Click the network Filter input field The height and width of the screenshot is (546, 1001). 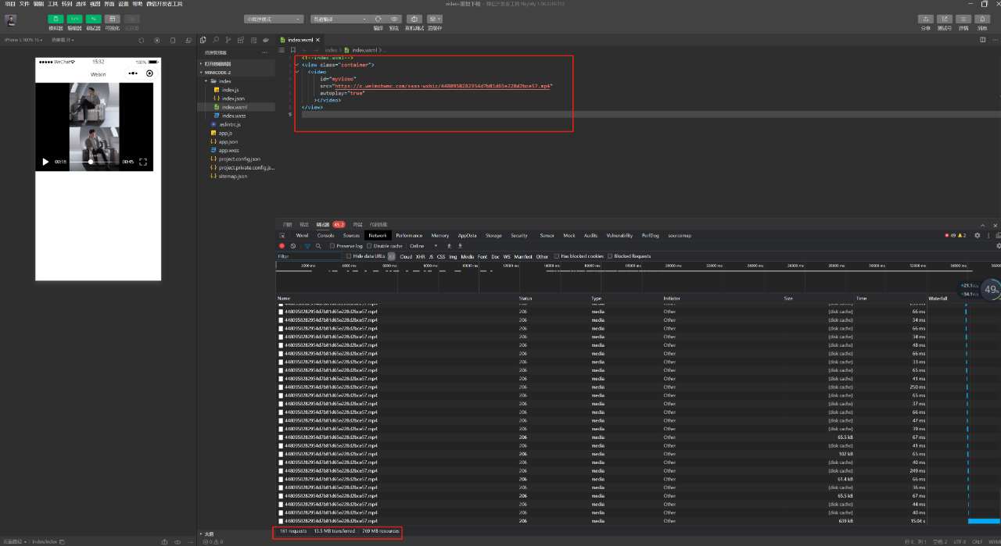tap(309, 256)
